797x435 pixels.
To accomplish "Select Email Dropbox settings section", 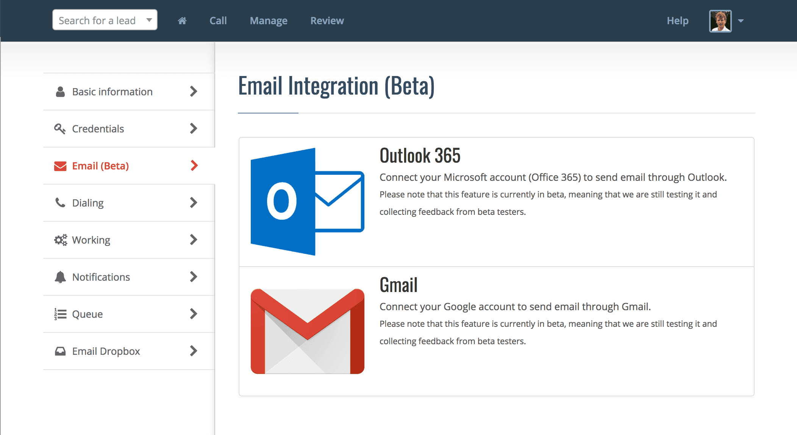I will pos(129,351).
